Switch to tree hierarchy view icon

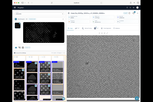19,47
